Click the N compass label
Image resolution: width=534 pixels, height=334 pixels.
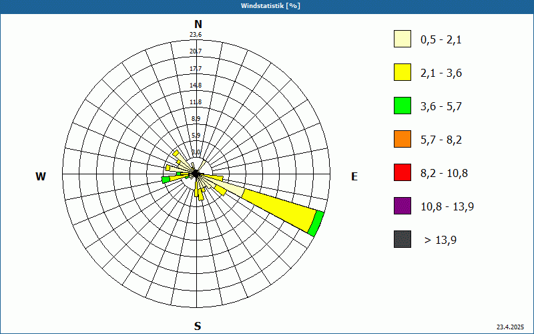pos(198,24)
